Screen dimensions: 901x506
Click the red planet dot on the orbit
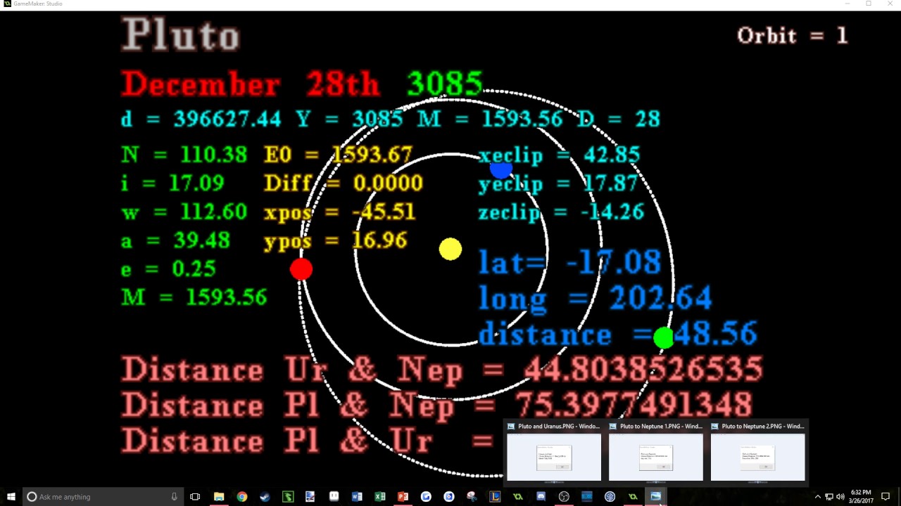301,269
